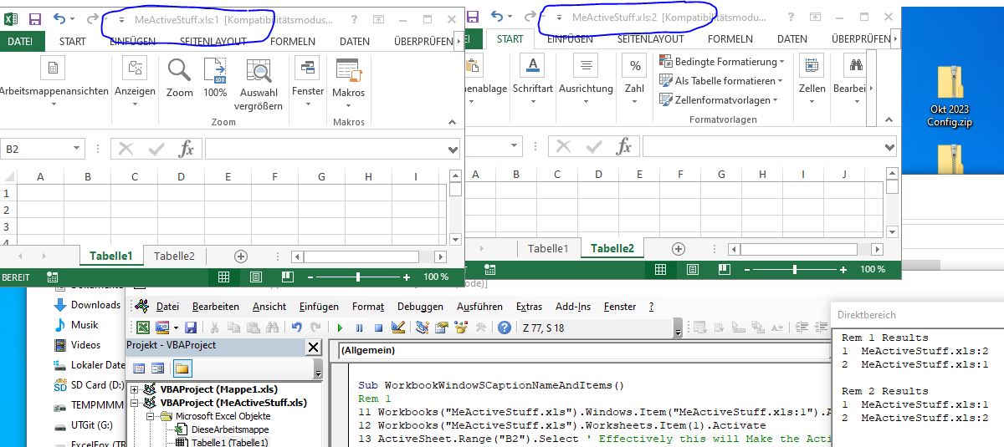Switch to Page Layout view left status bar
The image size is (1004, 447).
tap(256, 277)
